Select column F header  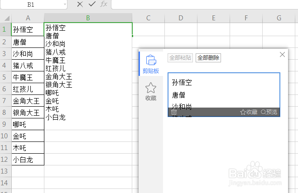pos(246,18)
